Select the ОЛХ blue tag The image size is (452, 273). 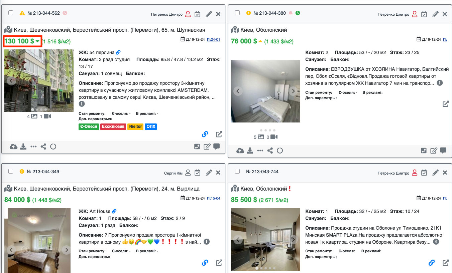[x=151, y=127]
